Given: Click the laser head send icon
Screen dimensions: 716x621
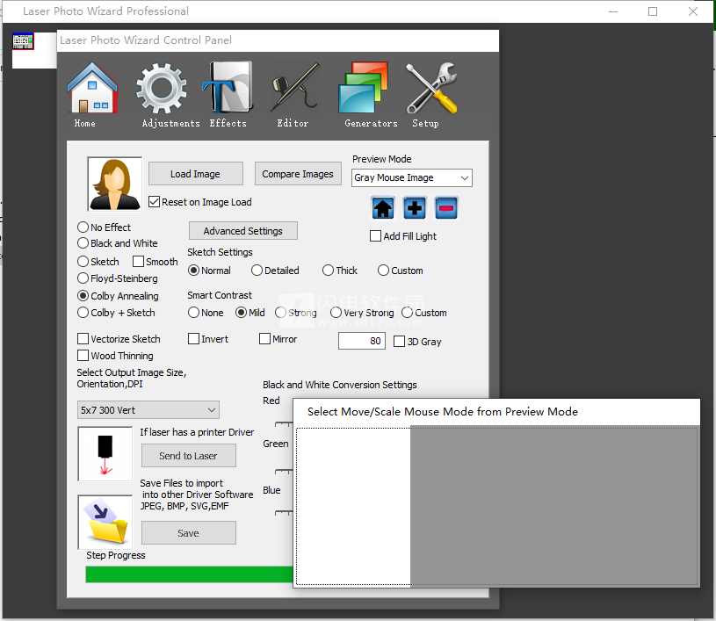Looking at the screenshot, I should [x=105, y=454].
